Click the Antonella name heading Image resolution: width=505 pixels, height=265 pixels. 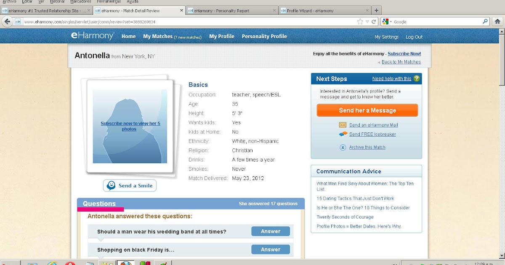click(92, 56)
